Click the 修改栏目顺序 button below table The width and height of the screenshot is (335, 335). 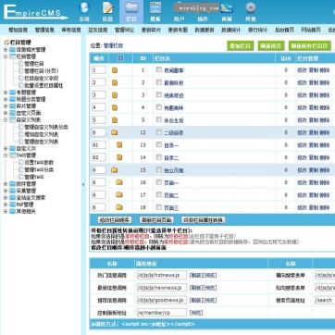[115, 220]
